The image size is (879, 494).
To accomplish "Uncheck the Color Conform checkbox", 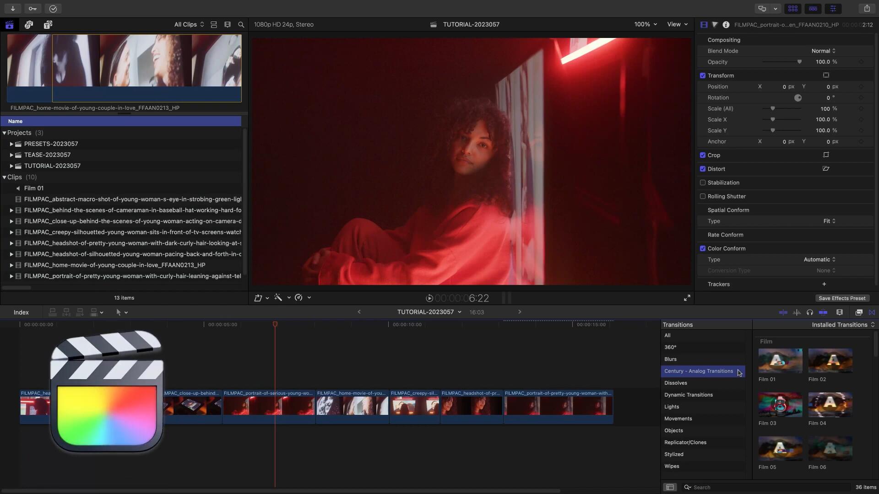I will [704, 248].
